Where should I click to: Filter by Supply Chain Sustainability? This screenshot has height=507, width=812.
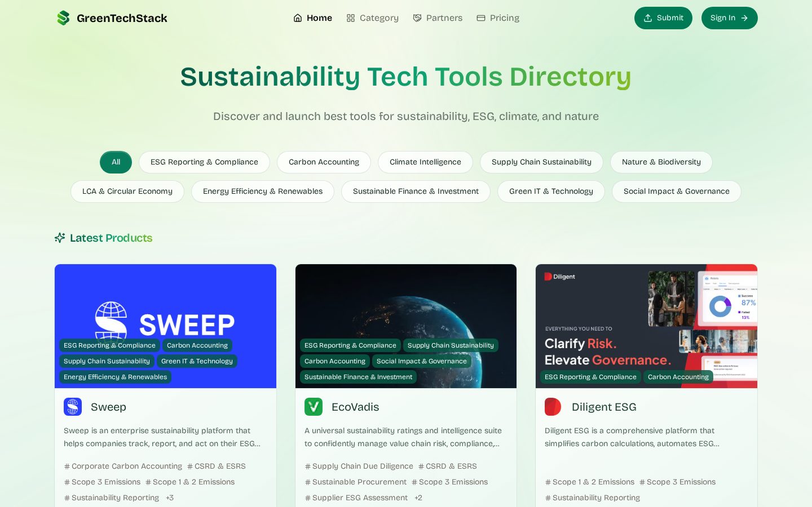(x=541, y=162)
